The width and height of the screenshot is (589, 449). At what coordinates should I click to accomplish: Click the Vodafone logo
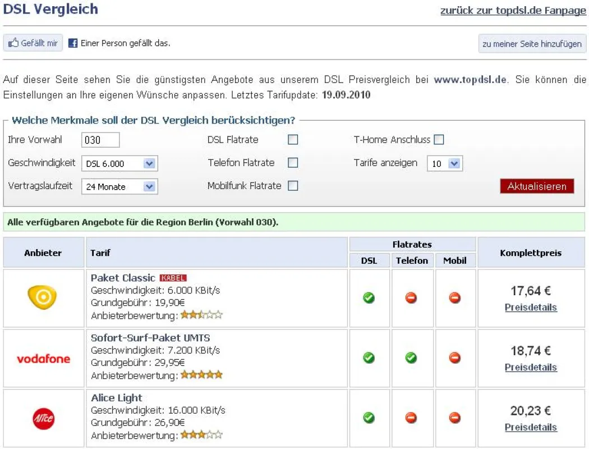44,359
